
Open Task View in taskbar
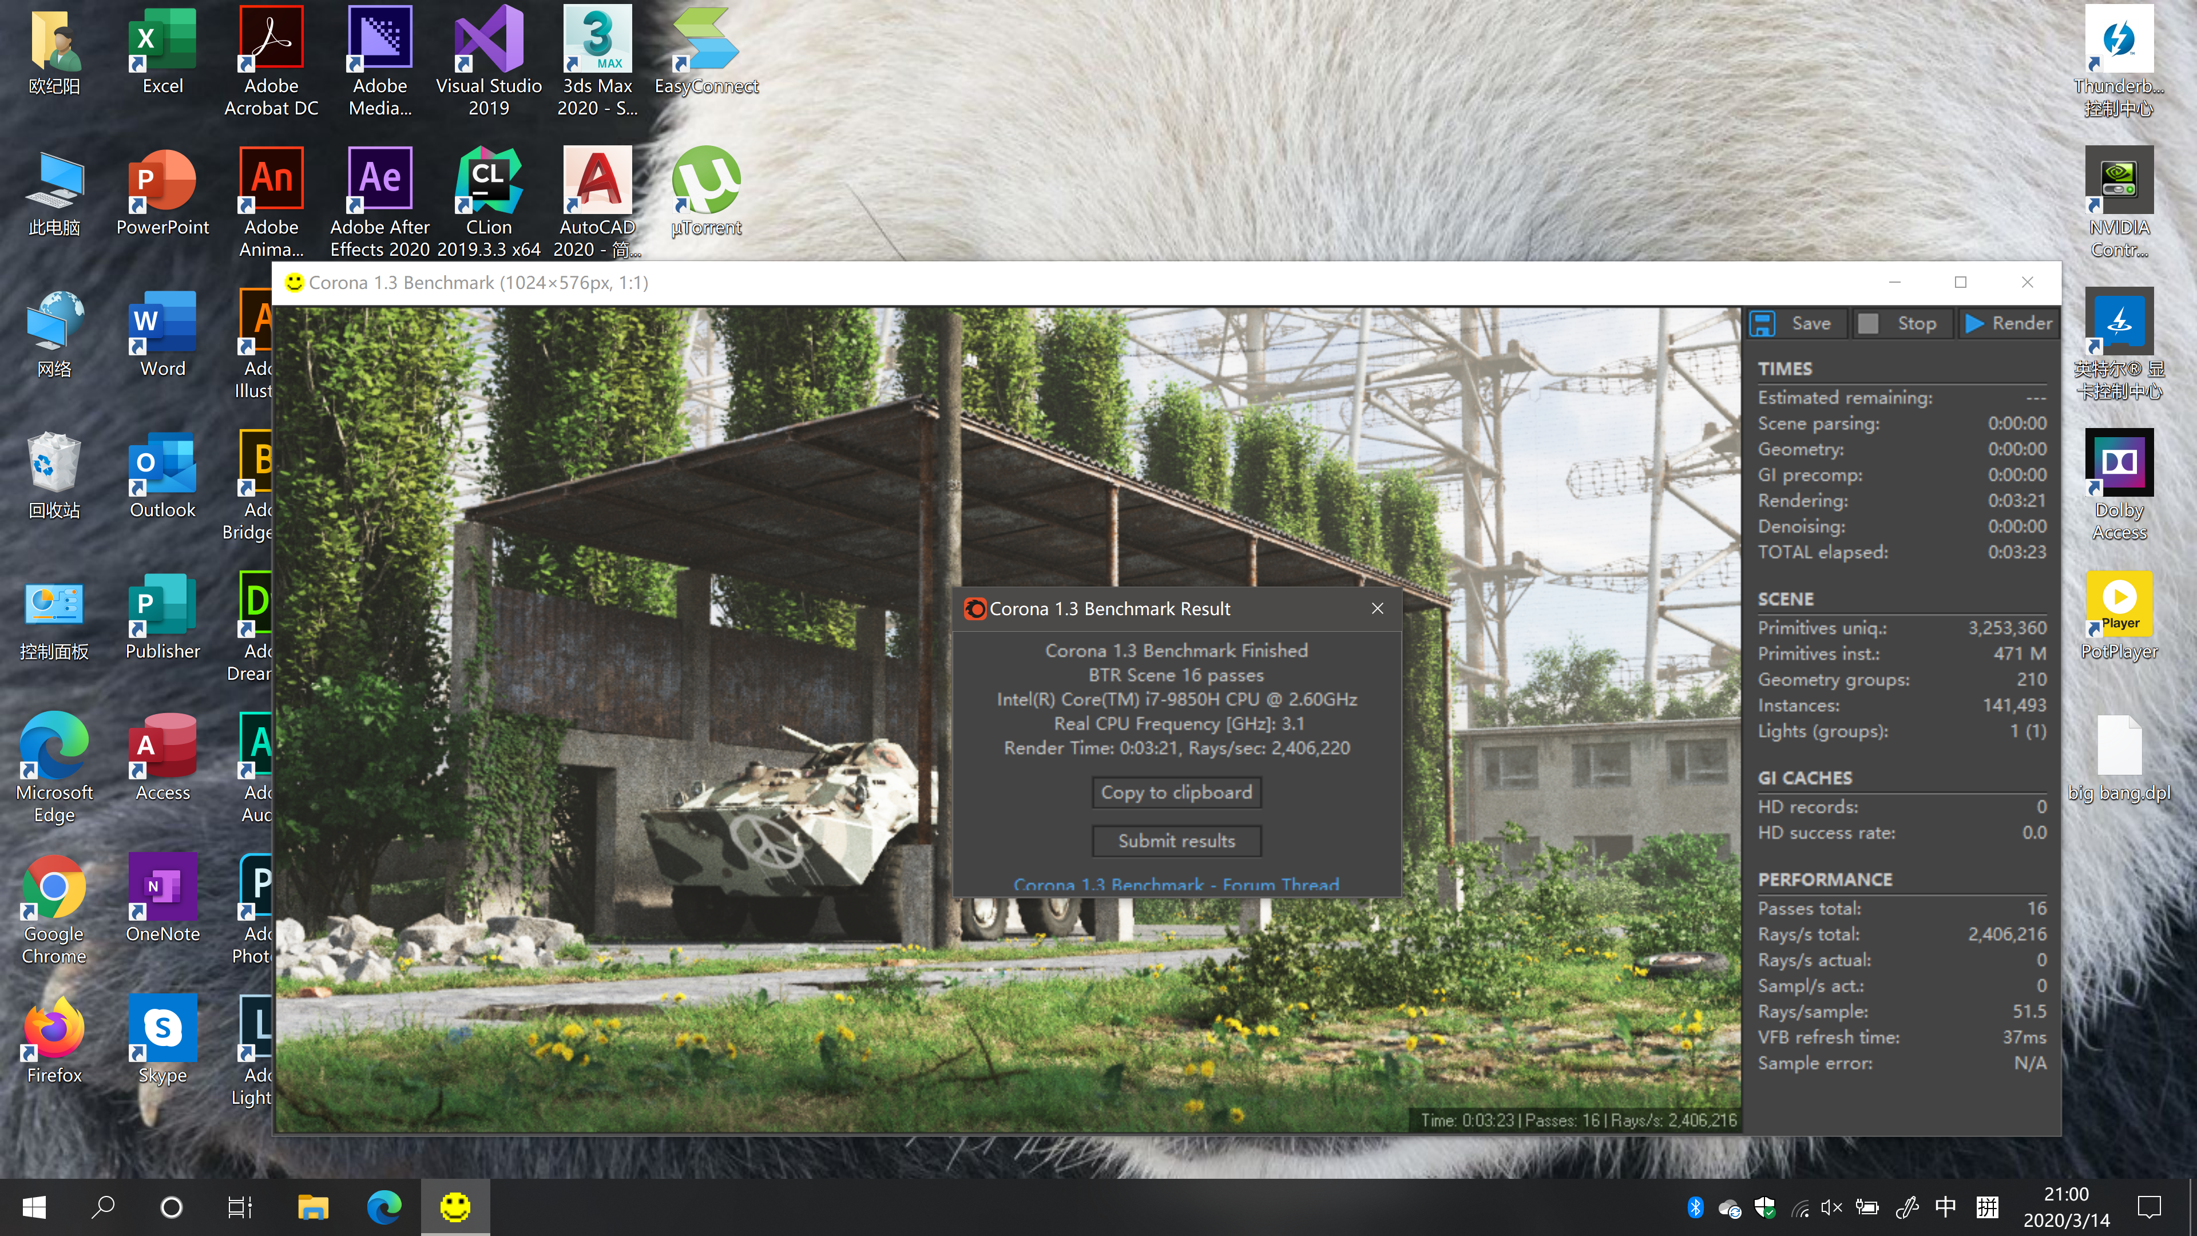240,1207
